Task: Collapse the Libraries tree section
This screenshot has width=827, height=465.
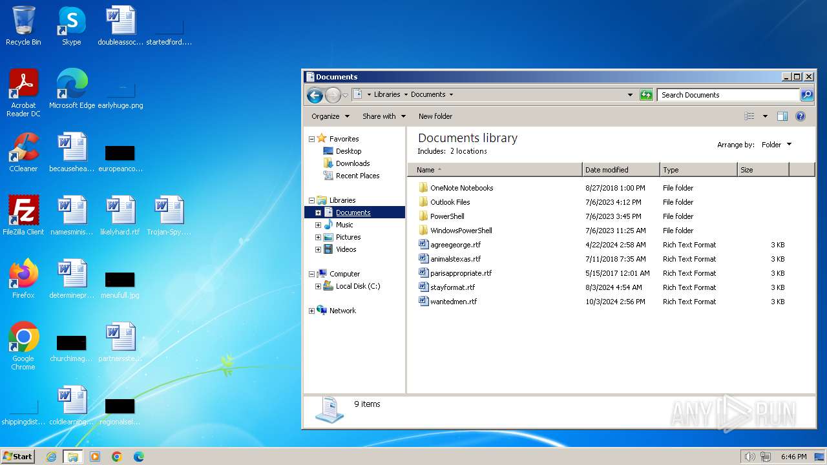Action: (311, 200)
